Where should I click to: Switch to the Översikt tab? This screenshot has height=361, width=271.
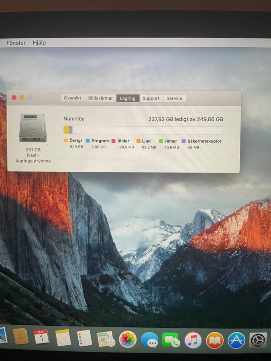73,98
